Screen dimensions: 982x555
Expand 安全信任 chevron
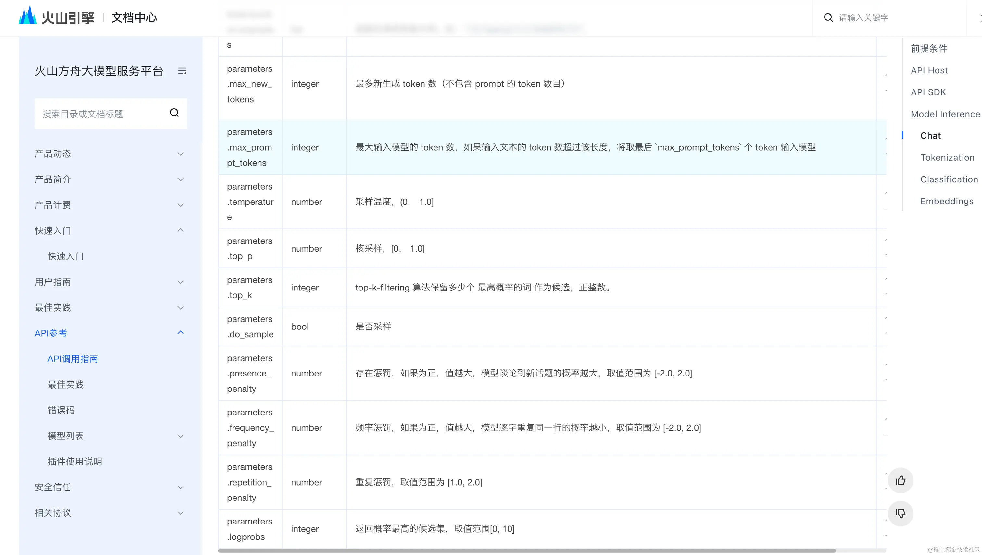coord(181,487)
